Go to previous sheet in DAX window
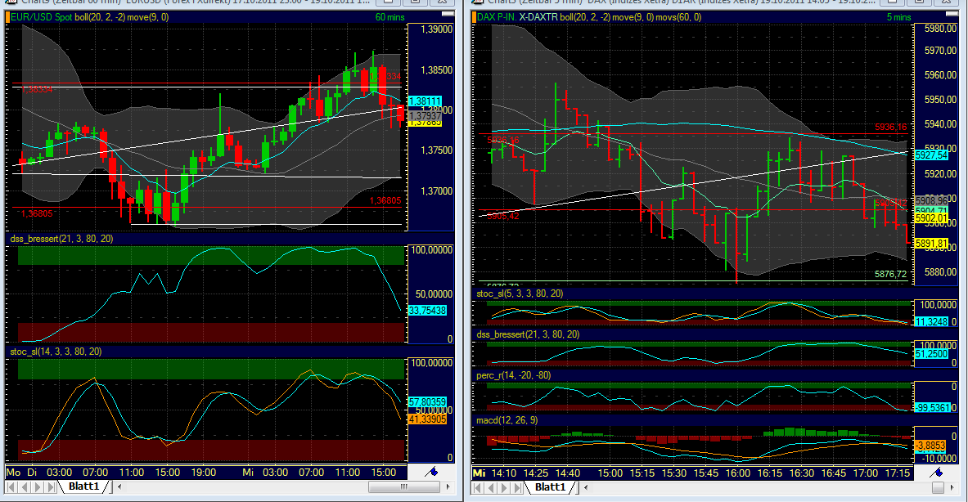 [491, 487]
